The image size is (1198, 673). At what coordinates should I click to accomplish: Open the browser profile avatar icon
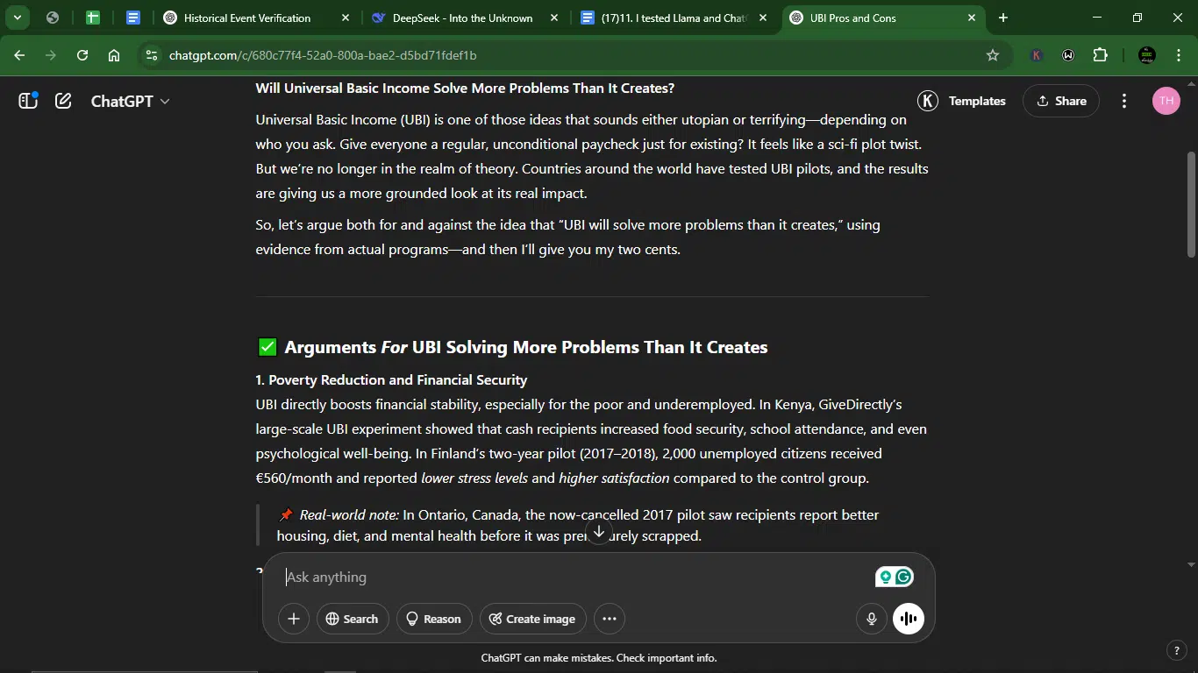[x=1146, y=55]
